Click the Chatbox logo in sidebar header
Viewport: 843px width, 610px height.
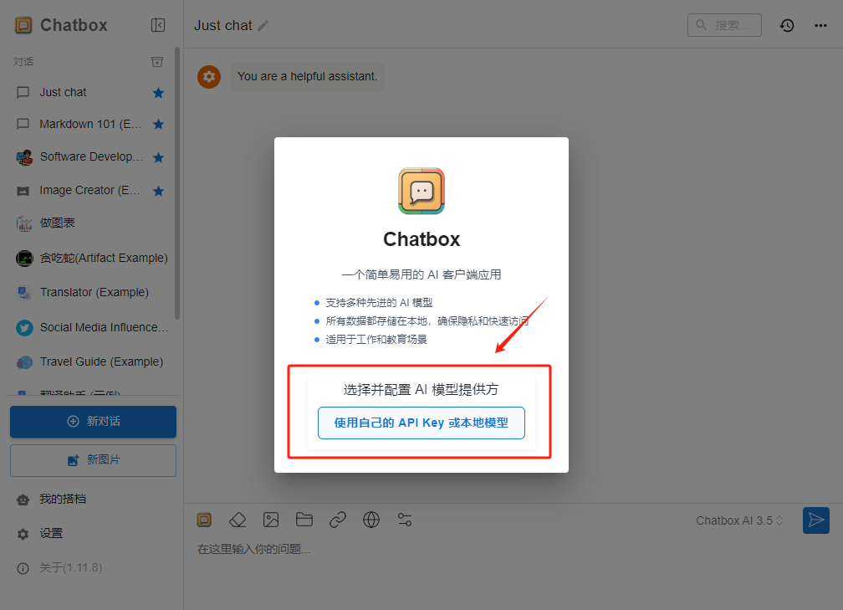(23, 25)
